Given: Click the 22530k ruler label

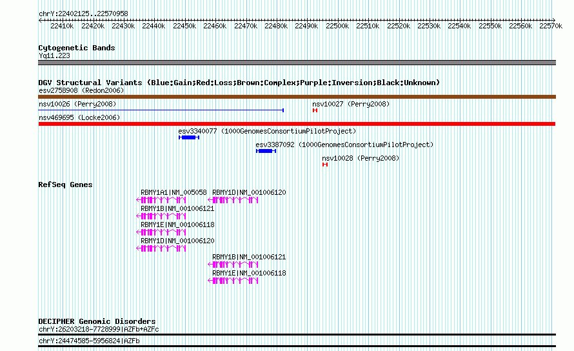Looking at the screenshot, I should click(x=429, y=26).
